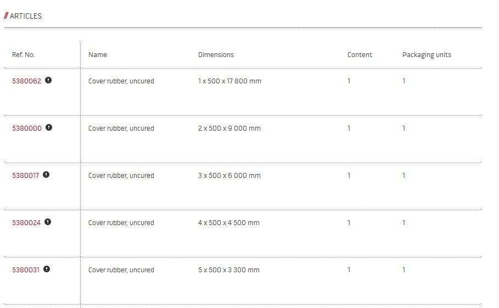The width and height of the screenshot is (499, 308).
Task: Click info icon next to 5380062
Action: click(48, 80)
